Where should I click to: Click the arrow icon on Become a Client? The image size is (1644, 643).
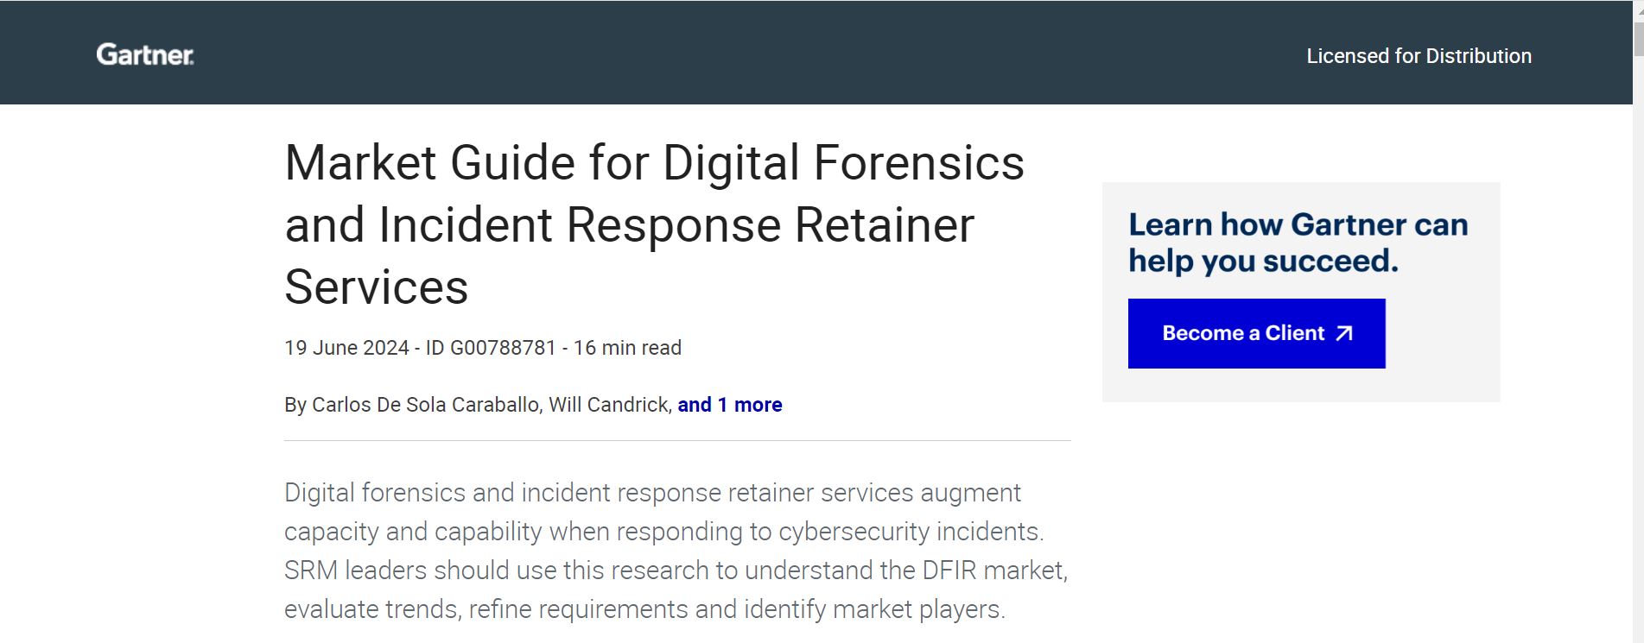(1344, 333)
